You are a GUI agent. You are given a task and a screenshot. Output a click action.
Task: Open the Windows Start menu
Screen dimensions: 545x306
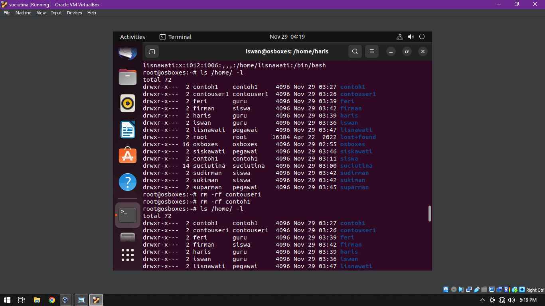tap(7, 300)
